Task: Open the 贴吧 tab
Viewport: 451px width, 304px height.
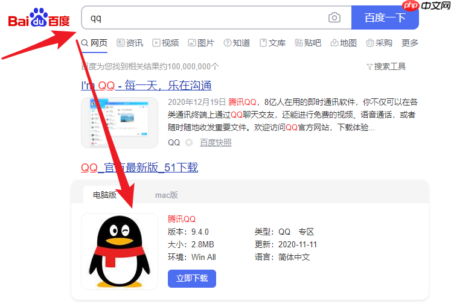Action: (x=308, y=43)
